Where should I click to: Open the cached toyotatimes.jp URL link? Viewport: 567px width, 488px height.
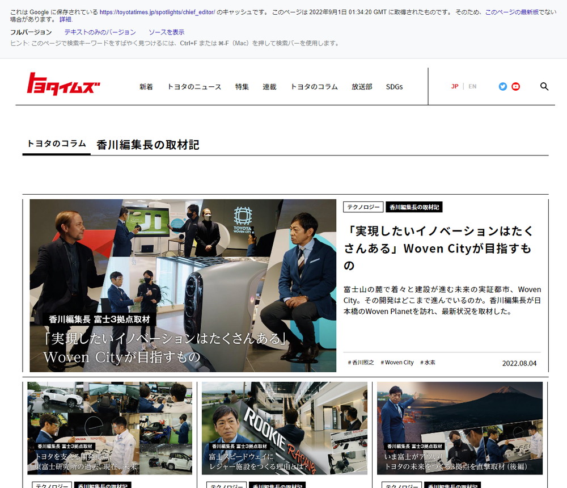(x=157, y=12)
